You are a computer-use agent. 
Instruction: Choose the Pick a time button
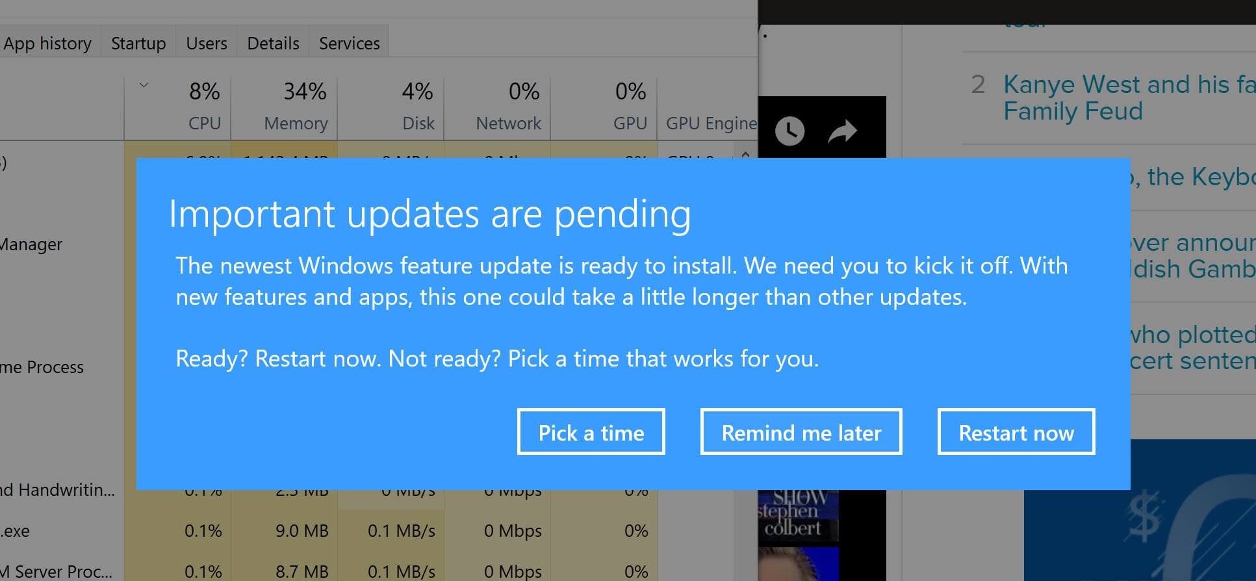591,432
